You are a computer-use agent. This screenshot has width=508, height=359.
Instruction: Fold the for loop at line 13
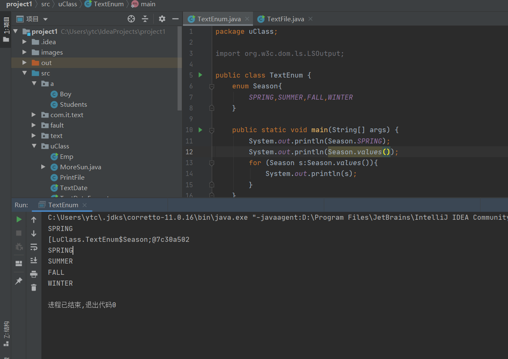(x=211, y=163)
